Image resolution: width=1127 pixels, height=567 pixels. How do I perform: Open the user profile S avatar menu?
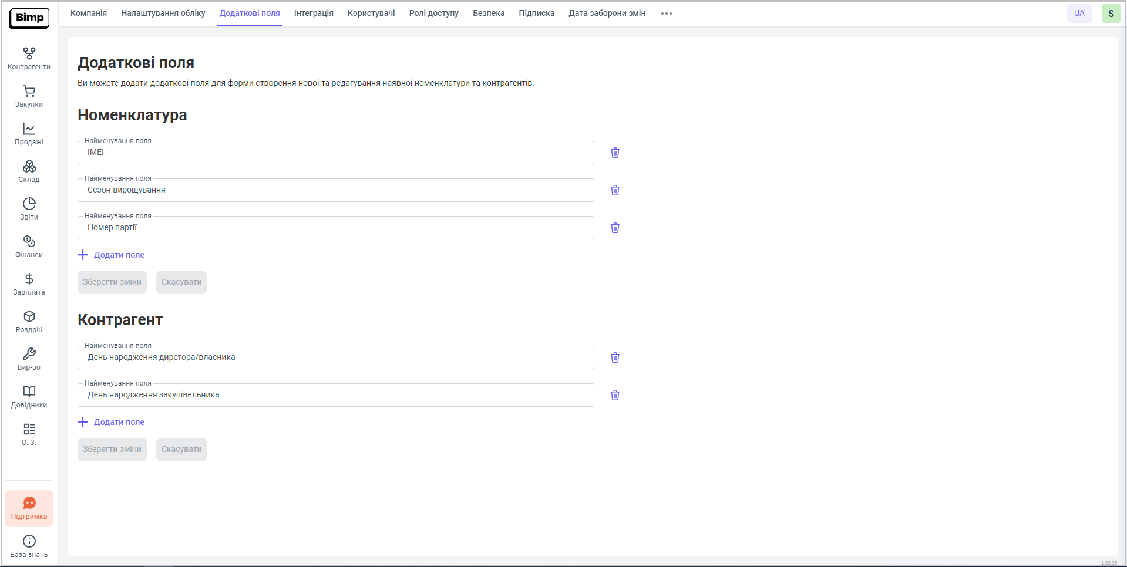click(x=1111, y=14)
